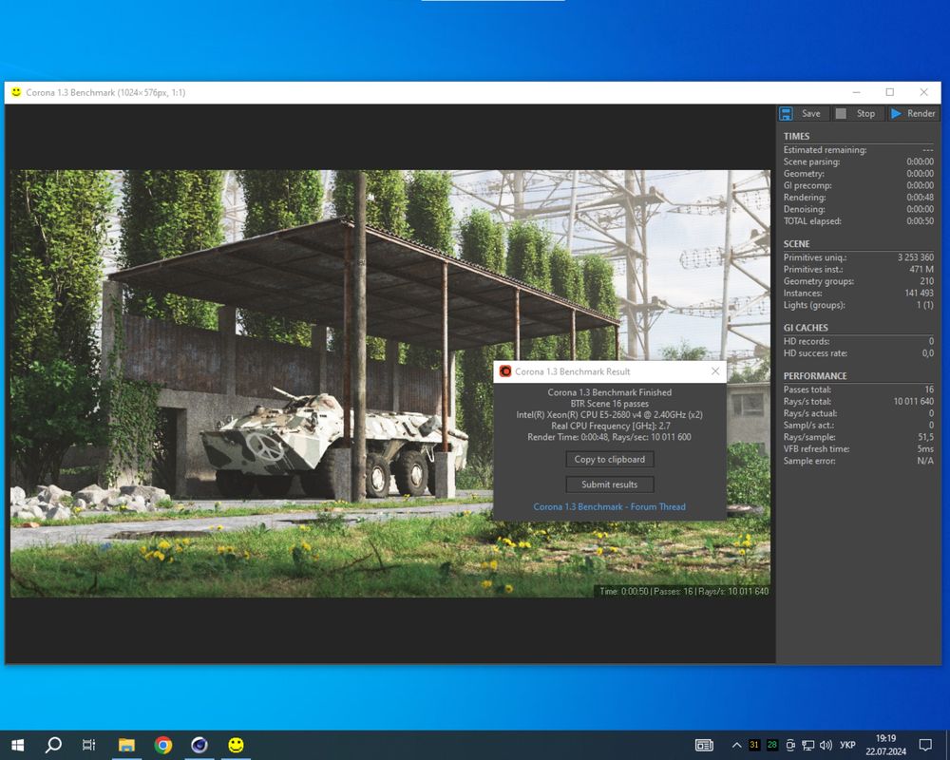The width and height of the screenshot is (950, 760).
Task: Expand the hidden system tray icons chevron
Action: click(x=736, y=745)
